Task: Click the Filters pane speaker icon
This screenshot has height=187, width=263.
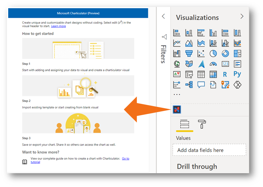Action: pos(164,37)
